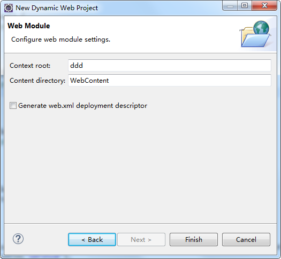Viewport: 281px width, 259px height.
Task: Click the greyed-out Next button
Action: 141,240
